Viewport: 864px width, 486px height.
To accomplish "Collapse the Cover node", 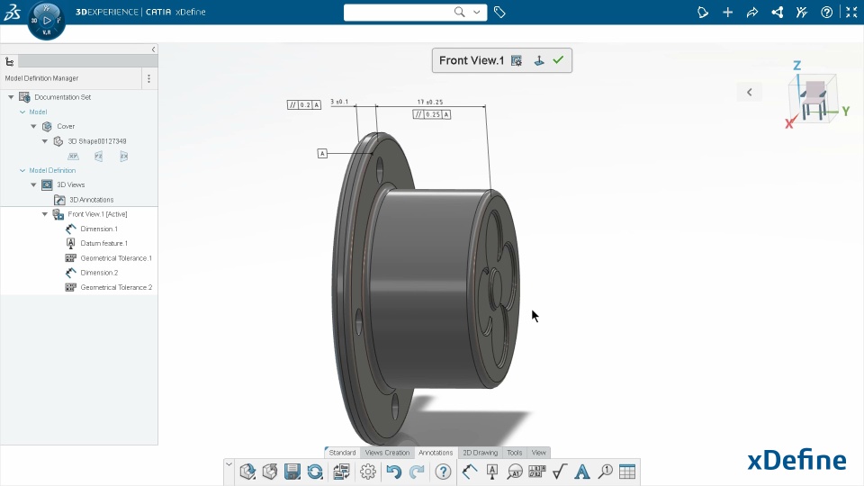I will click(33, 126).
